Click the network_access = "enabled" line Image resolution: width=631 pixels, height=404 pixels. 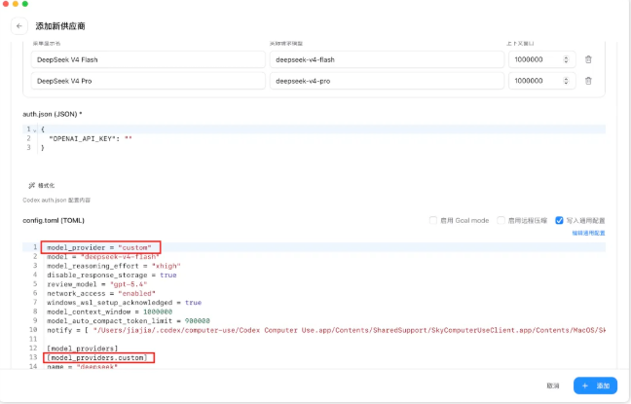(101, 293)
